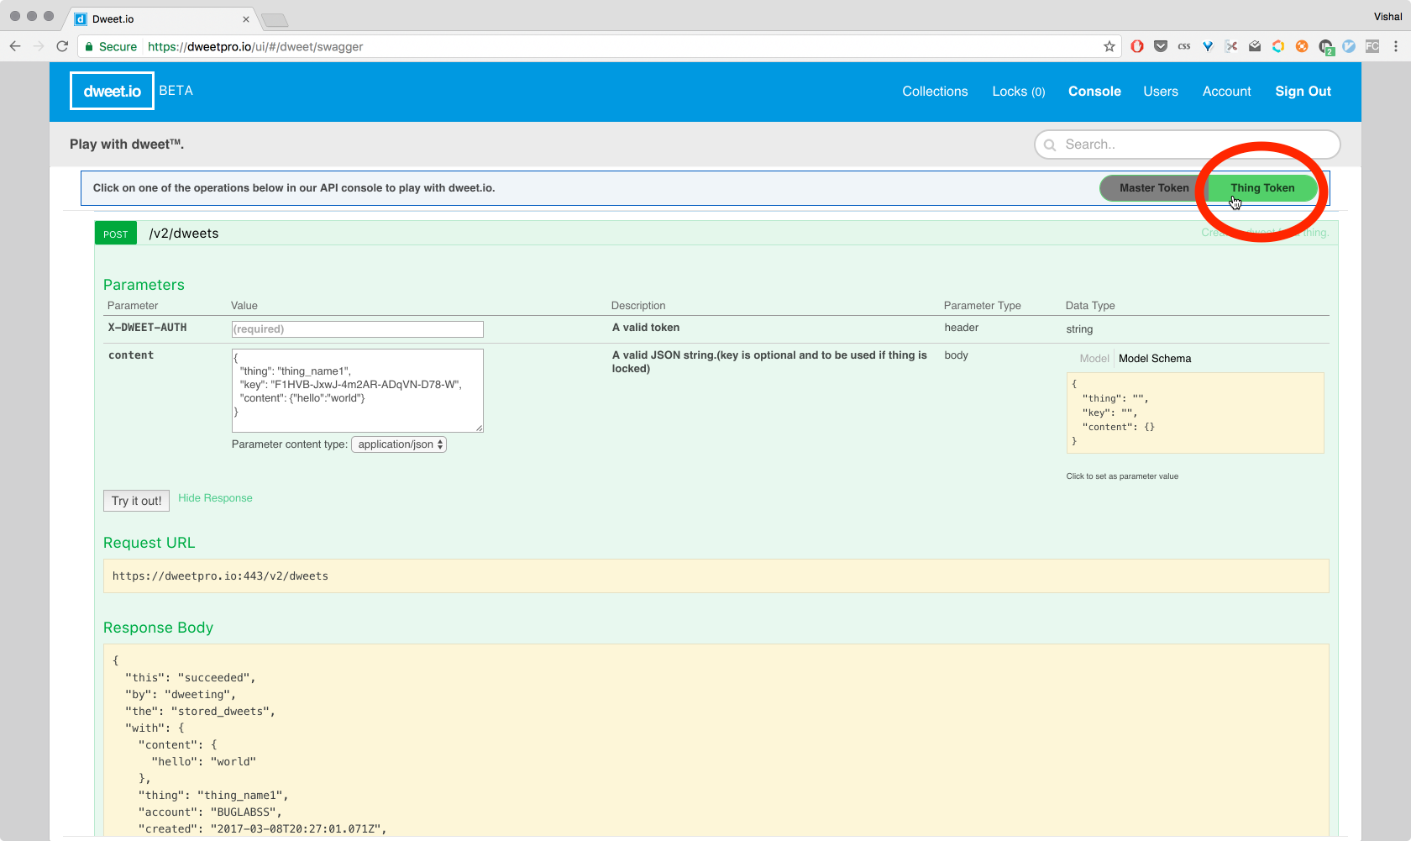This screenshot has height=841, width=1411.
Task: Click the Vishal profile name
Action: click(1387, 17)
